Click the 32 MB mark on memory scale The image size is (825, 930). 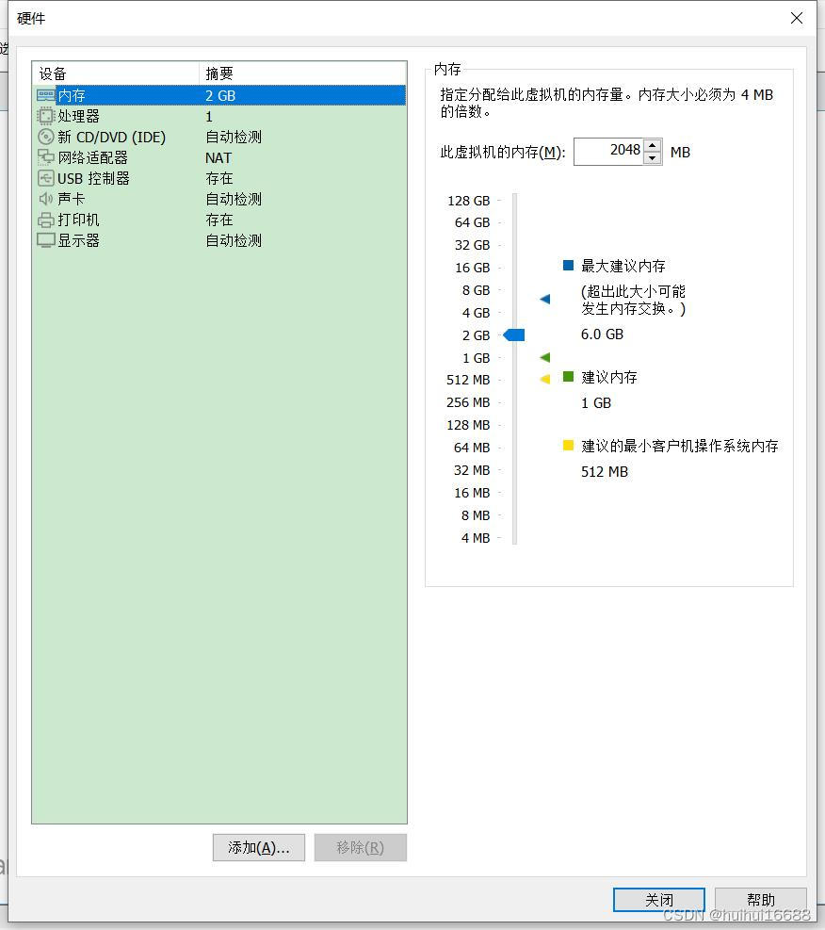click(x=472, y=470)
